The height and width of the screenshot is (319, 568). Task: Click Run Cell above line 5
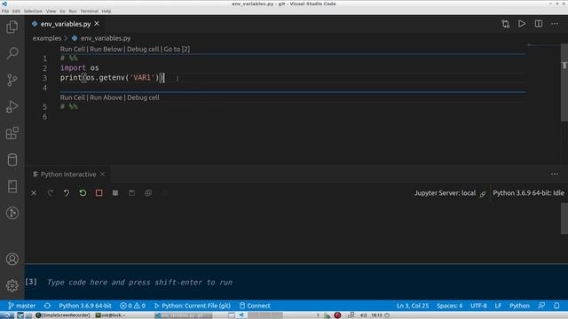tap(73, 97)
